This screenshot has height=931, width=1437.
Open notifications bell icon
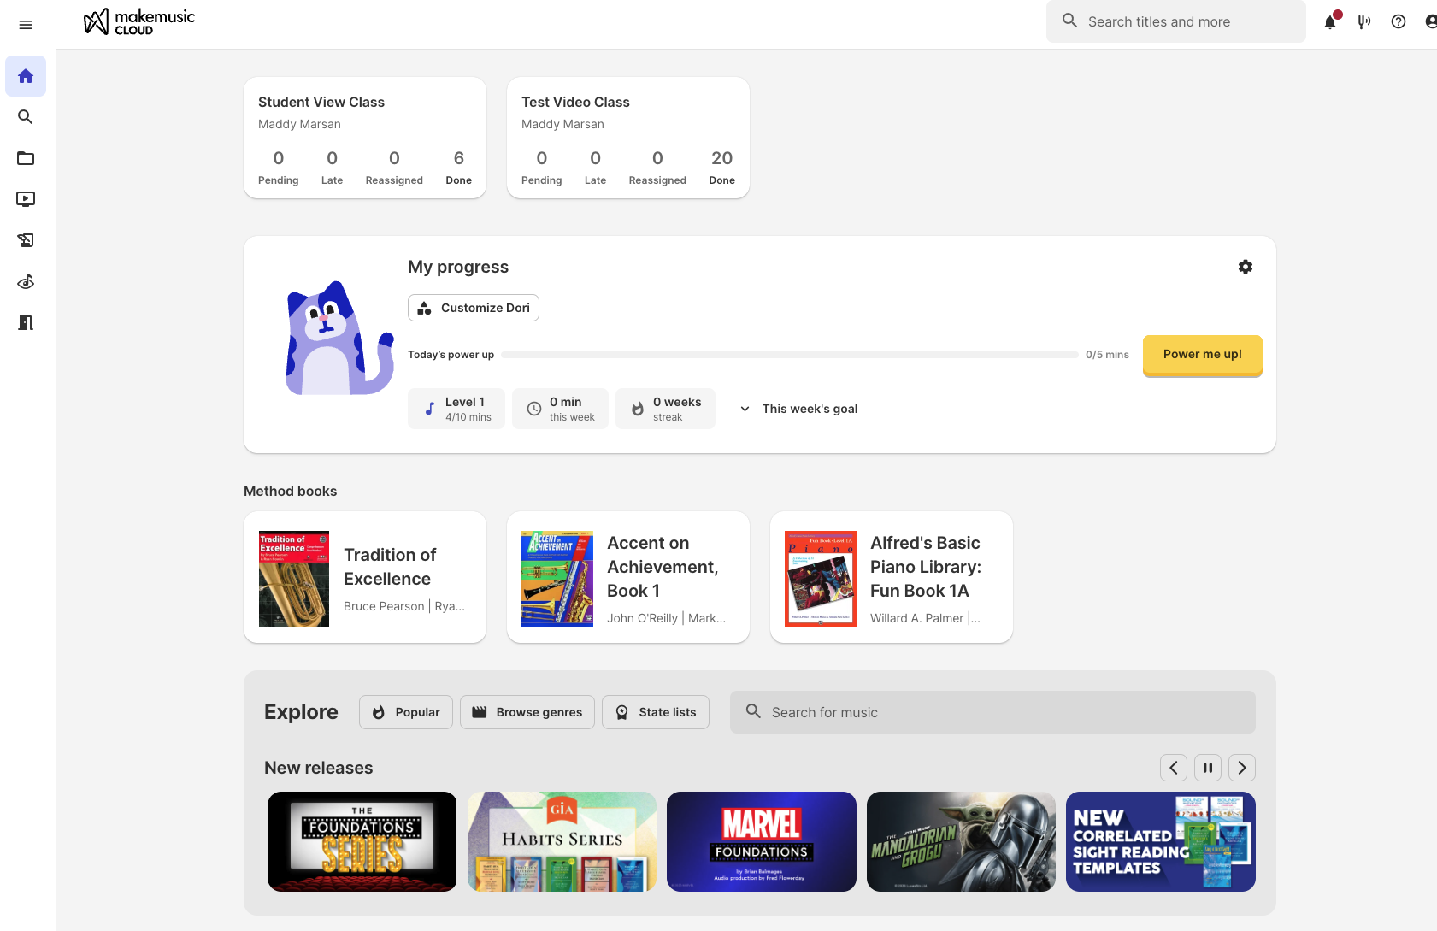point(1330,21)
